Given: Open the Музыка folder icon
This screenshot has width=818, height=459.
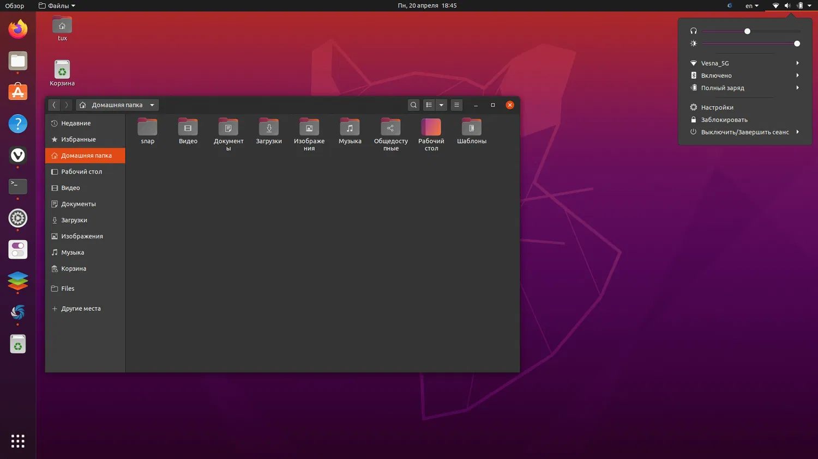Looking at the screenshot, I should 350,128.
